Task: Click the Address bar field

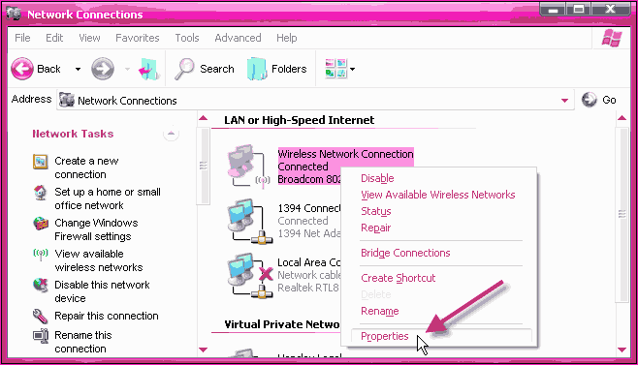Action: pos(315,100)
